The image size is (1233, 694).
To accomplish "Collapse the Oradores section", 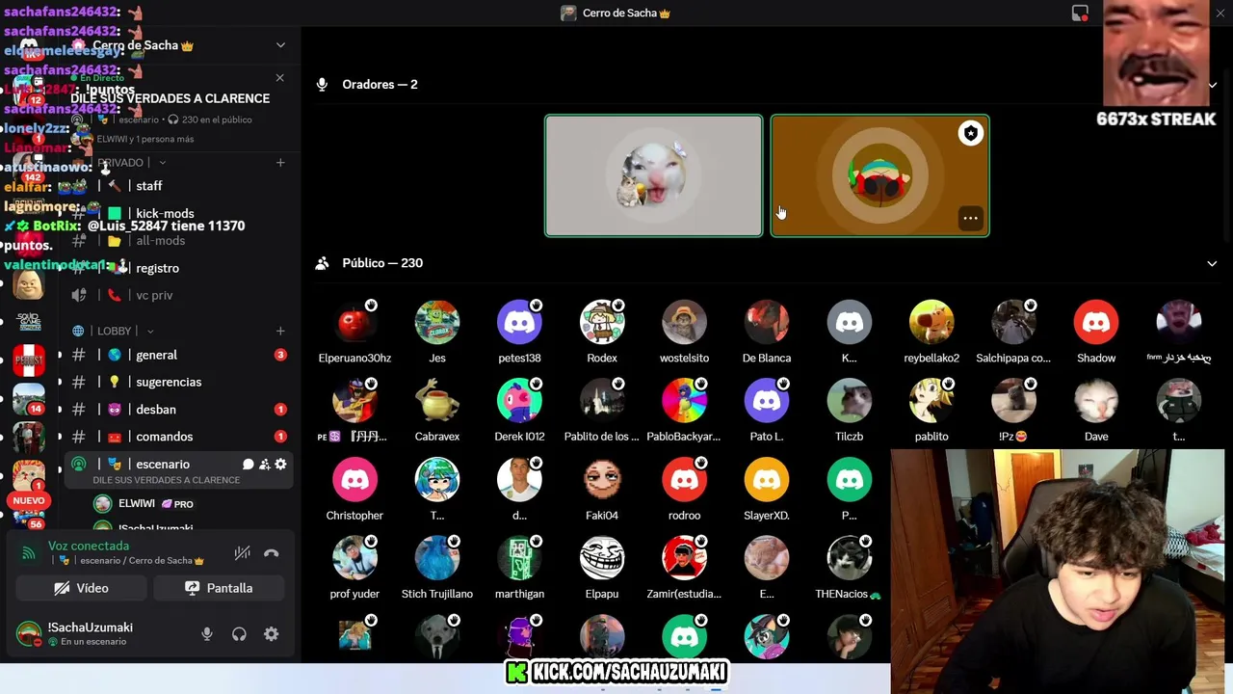I will pyautogui.click(x=1212, y=85).
